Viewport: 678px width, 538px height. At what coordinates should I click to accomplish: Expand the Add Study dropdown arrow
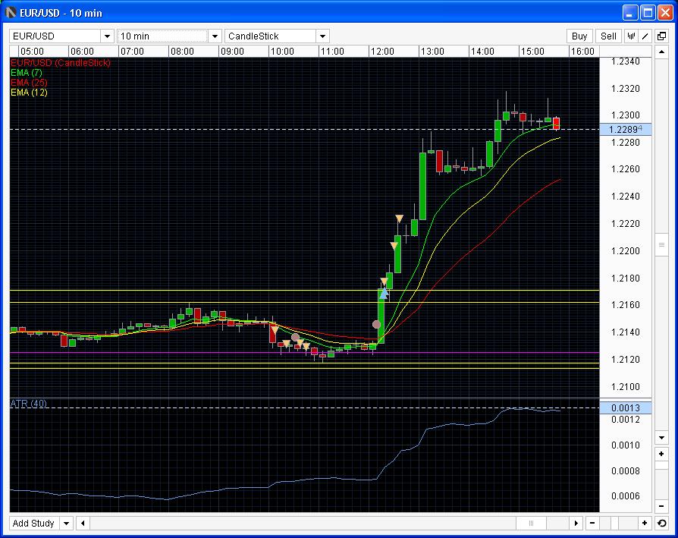66,524
